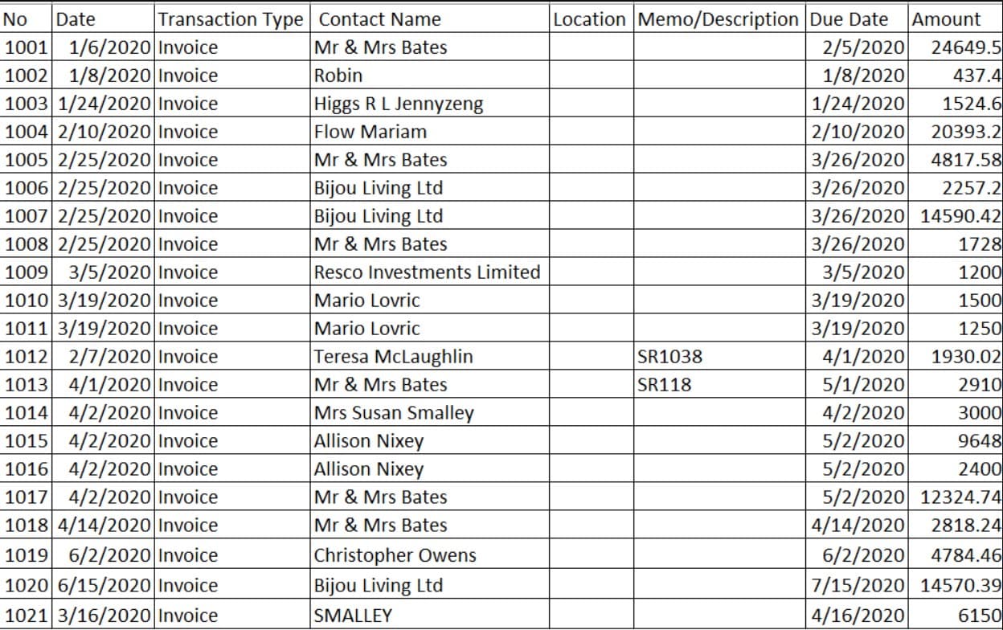Click the Flow Mariam contact cell
The image size is (1003, 630).
[430, 131]
